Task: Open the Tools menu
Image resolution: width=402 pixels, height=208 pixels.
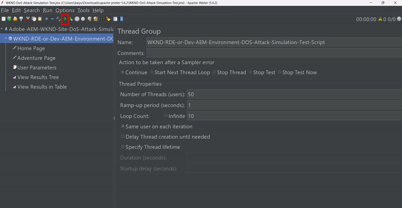Action: (83, 10)
